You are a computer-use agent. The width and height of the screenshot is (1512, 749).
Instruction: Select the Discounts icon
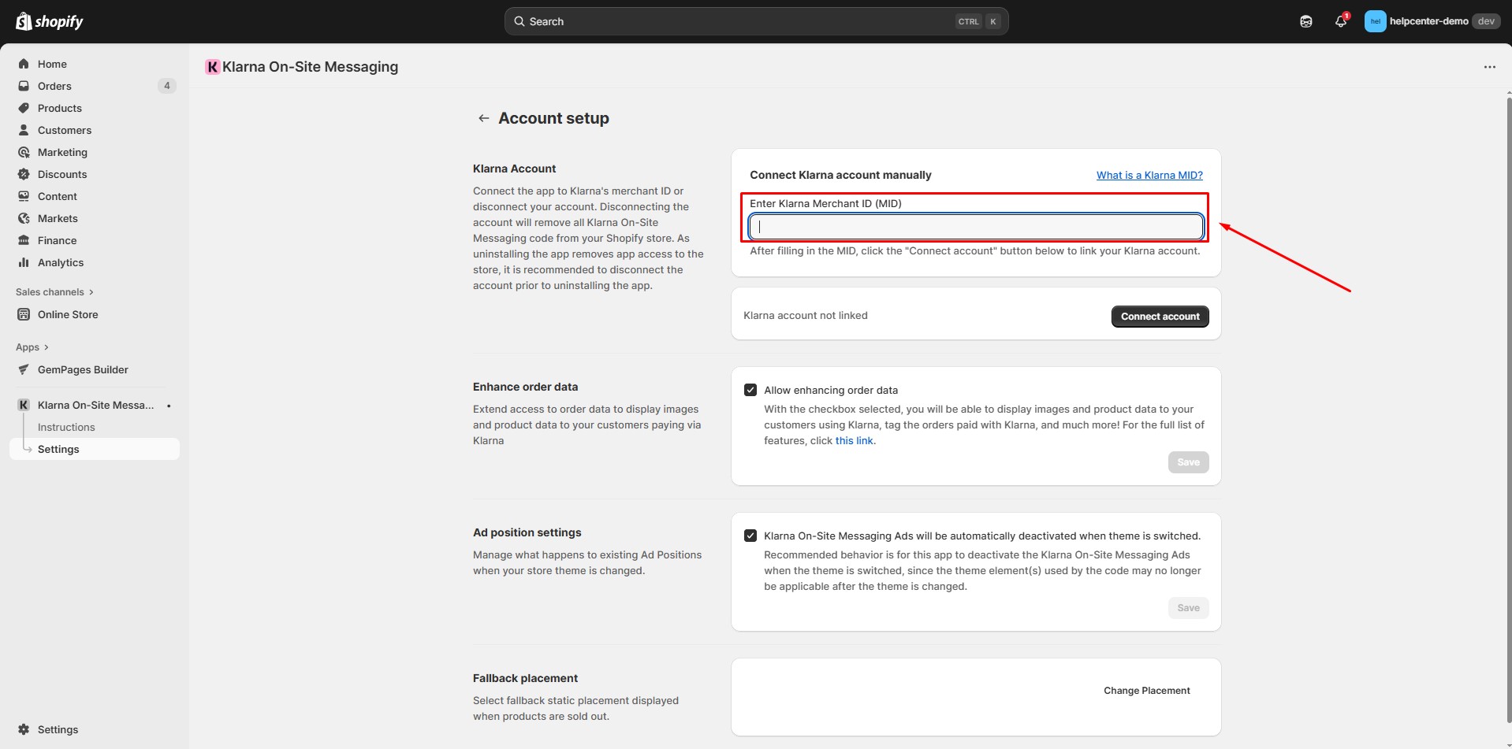tap(24, 174)
